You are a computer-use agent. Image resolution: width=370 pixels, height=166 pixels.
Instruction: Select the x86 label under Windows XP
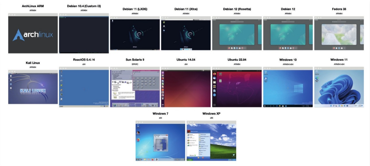tap(212, 118)
